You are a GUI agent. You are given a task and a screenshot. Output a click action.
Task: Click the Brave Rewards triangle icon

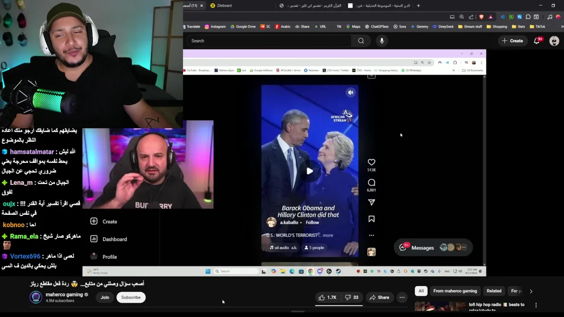490,17
